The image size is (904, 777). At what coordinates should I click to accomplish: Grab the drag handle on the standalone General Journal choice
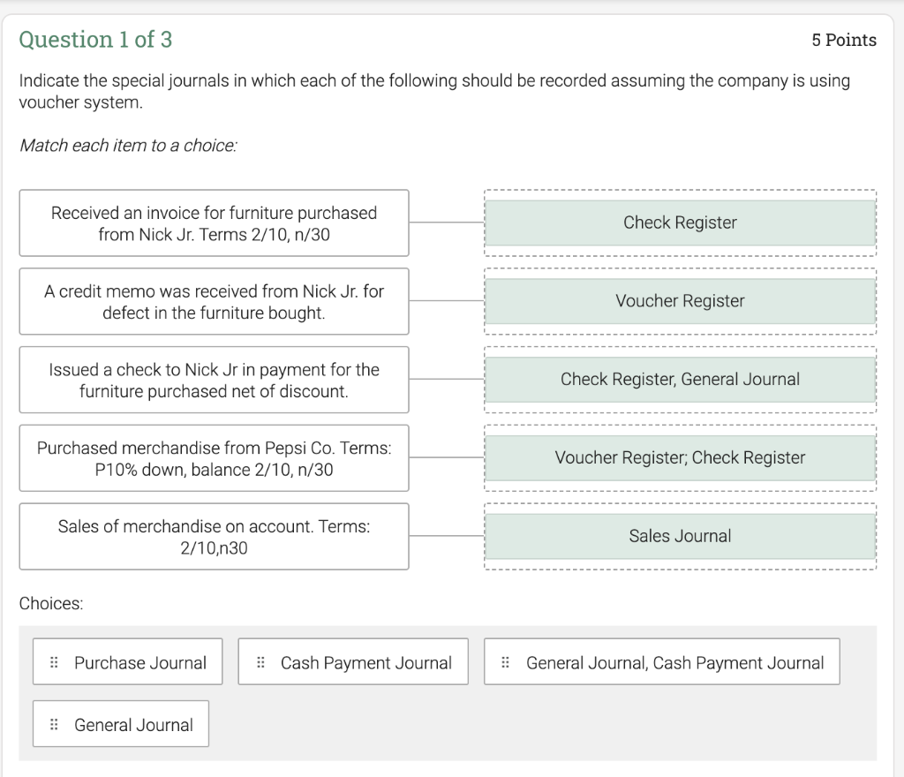click(54, 725)
